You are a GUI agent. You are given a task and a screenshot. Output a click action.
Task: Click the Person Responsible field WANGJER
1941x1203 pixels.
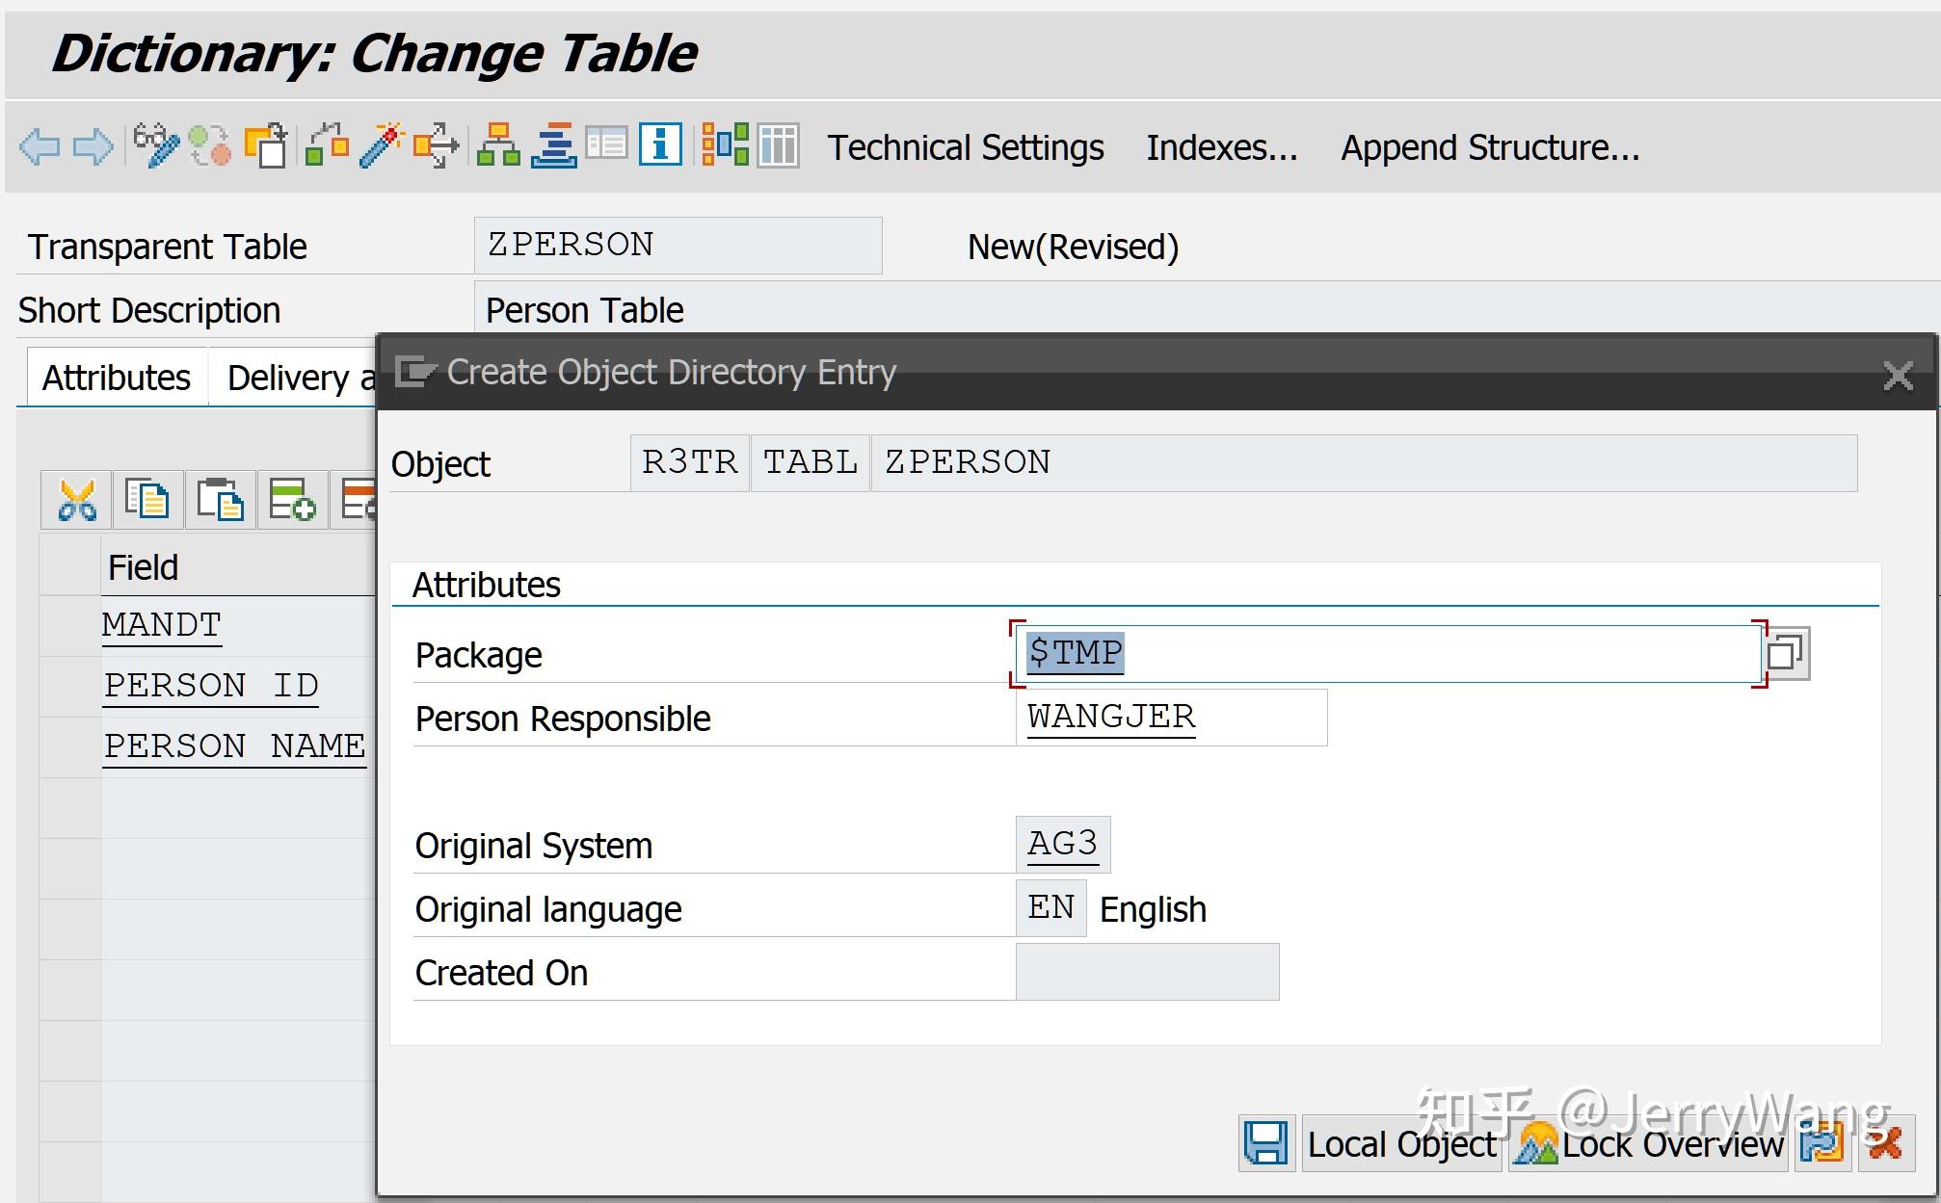[1170, 718]
